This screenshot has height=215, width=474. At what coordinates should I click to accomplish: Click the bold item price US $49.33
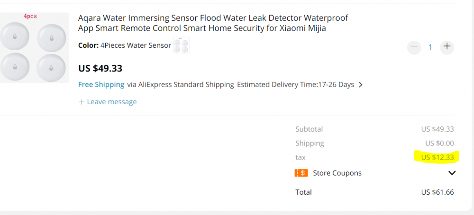[100, 68]
